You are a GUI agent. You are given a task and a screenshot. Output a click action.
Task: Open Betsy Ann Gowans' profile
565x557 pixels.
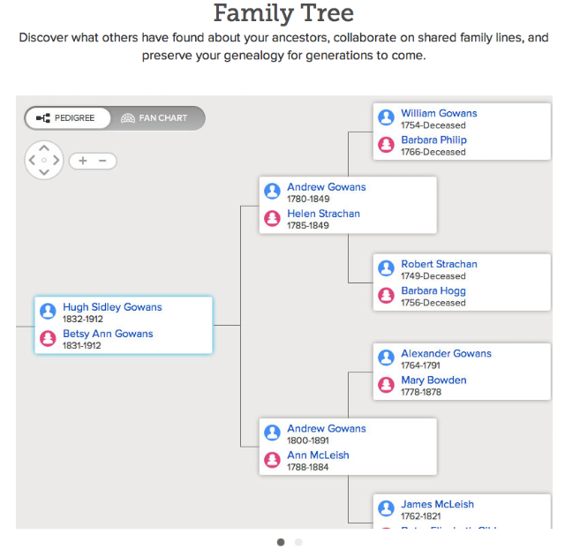108,334
